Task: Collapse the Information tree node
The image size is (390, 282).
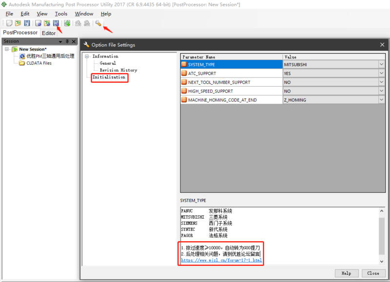Action: 87,56
